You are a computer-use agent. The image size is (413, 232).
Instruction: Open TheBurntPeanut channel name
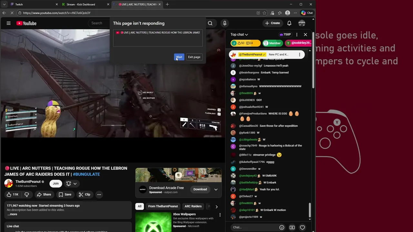28,182
